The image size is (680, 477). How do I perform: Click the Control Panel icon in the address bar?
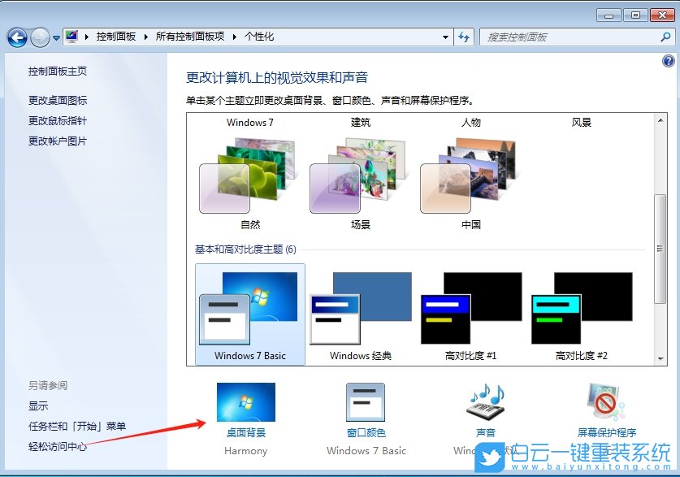72,37
